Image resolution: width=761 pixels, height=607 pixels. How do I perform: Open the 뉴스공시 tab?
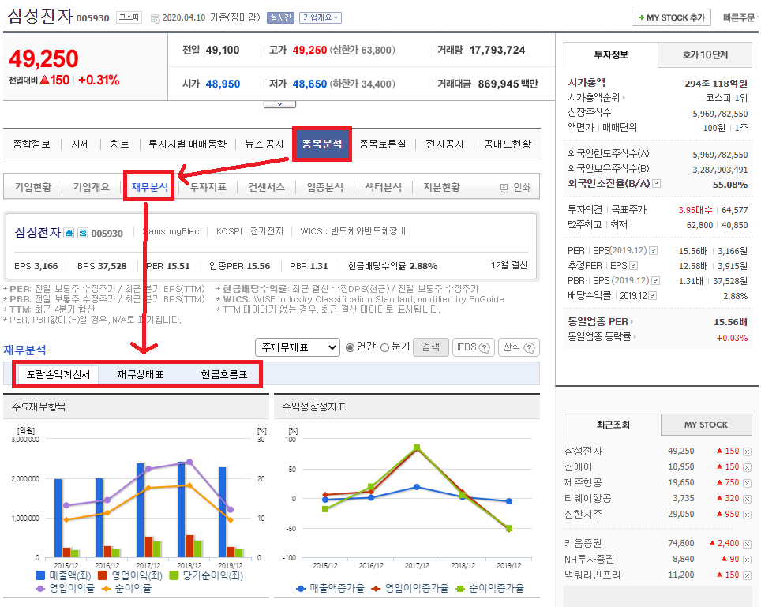[264, 144]
